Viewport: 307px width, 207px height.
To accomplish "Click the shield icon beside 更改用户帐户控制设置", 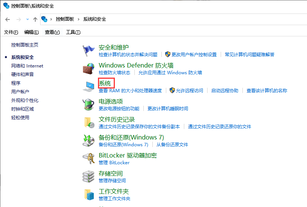I will 168,54.
